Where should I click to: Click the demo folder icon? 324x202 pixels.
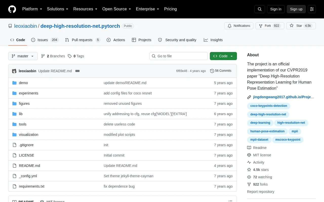(14, 83)
